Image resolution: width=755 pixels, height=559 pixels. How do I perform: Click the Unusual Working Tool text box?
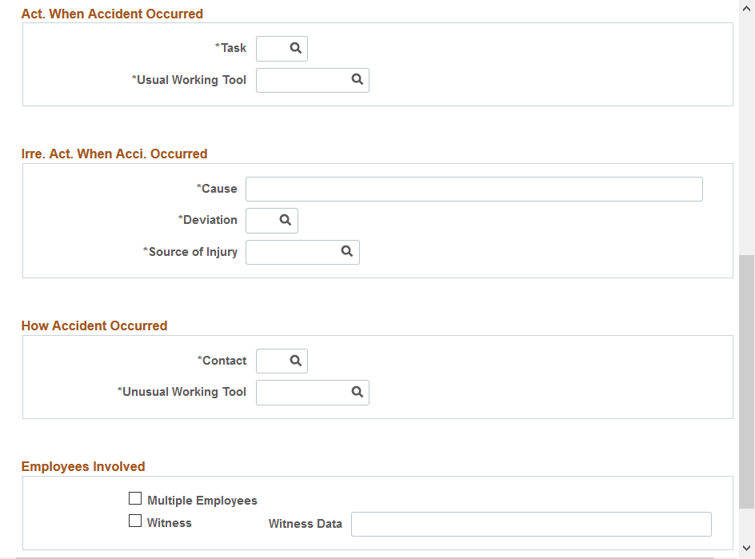[304, 392]
